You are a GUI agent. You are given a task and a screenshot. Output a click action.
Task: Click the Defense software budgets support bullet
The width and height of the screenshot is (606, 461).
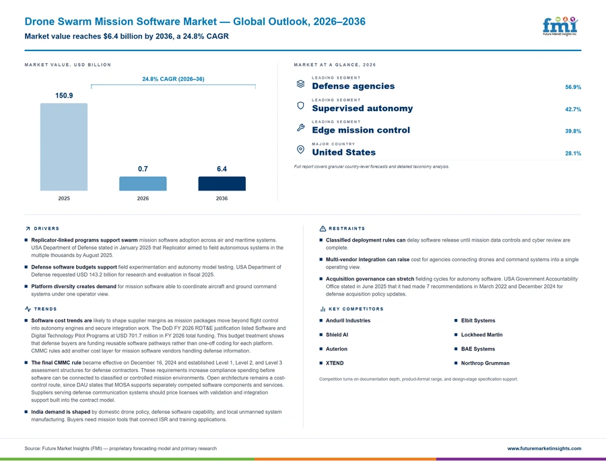pos(156,271)
